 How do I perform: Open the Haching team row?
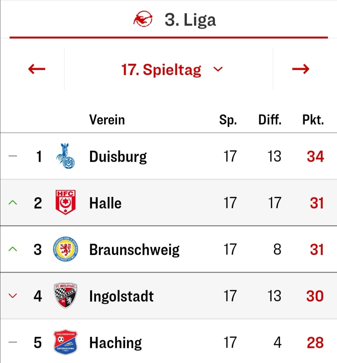click(168, 342)
